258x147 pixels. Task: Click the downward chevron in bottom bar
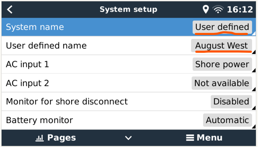click(x=128, y=138)
